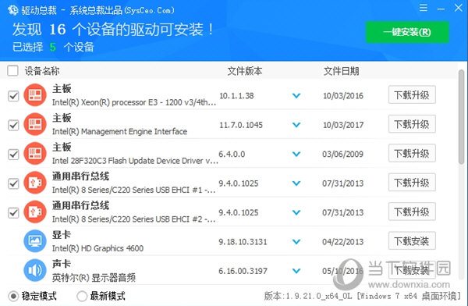Expand version dropdown for 11.7.0.1045
Image resolution: width=468 pixels, height=306 pixels.
click(296, 125)
